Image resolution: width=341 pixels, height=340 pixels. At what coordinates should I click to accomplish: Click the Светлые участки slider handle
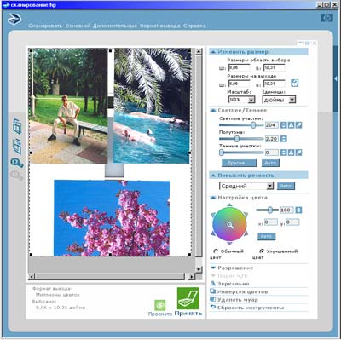[253, 125]
